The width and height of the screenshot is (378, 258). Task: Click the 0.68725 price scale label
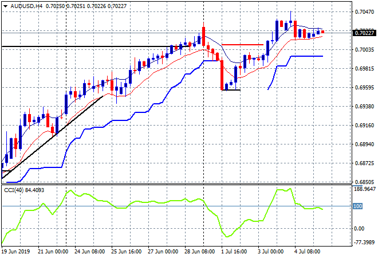click(364, 163)
